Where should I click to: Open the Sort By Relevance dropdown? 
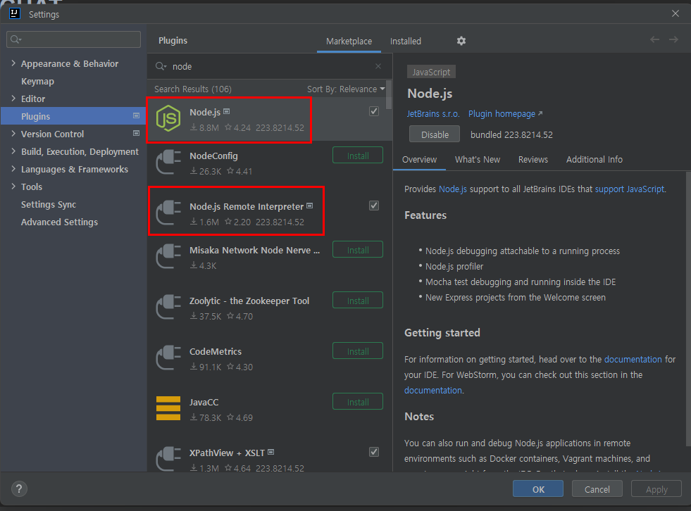point(346,89)
